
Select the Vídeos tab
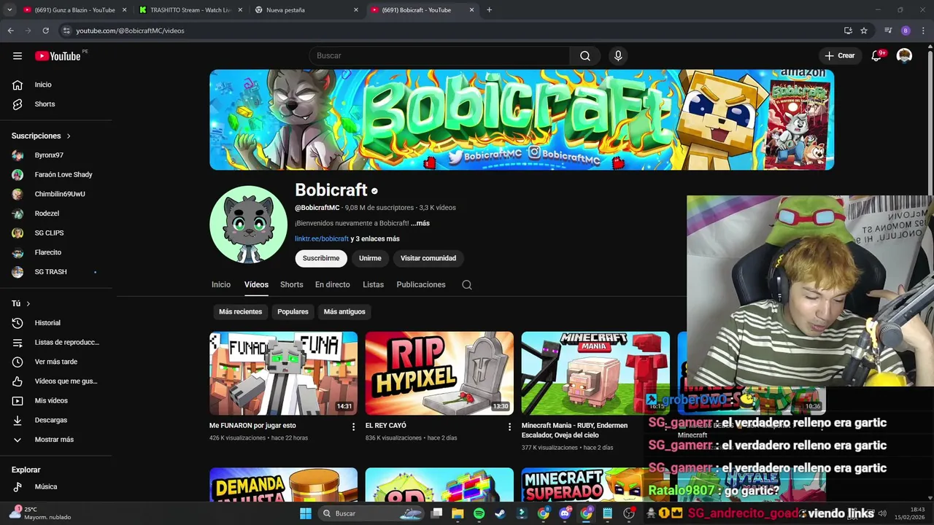(256, 285)
